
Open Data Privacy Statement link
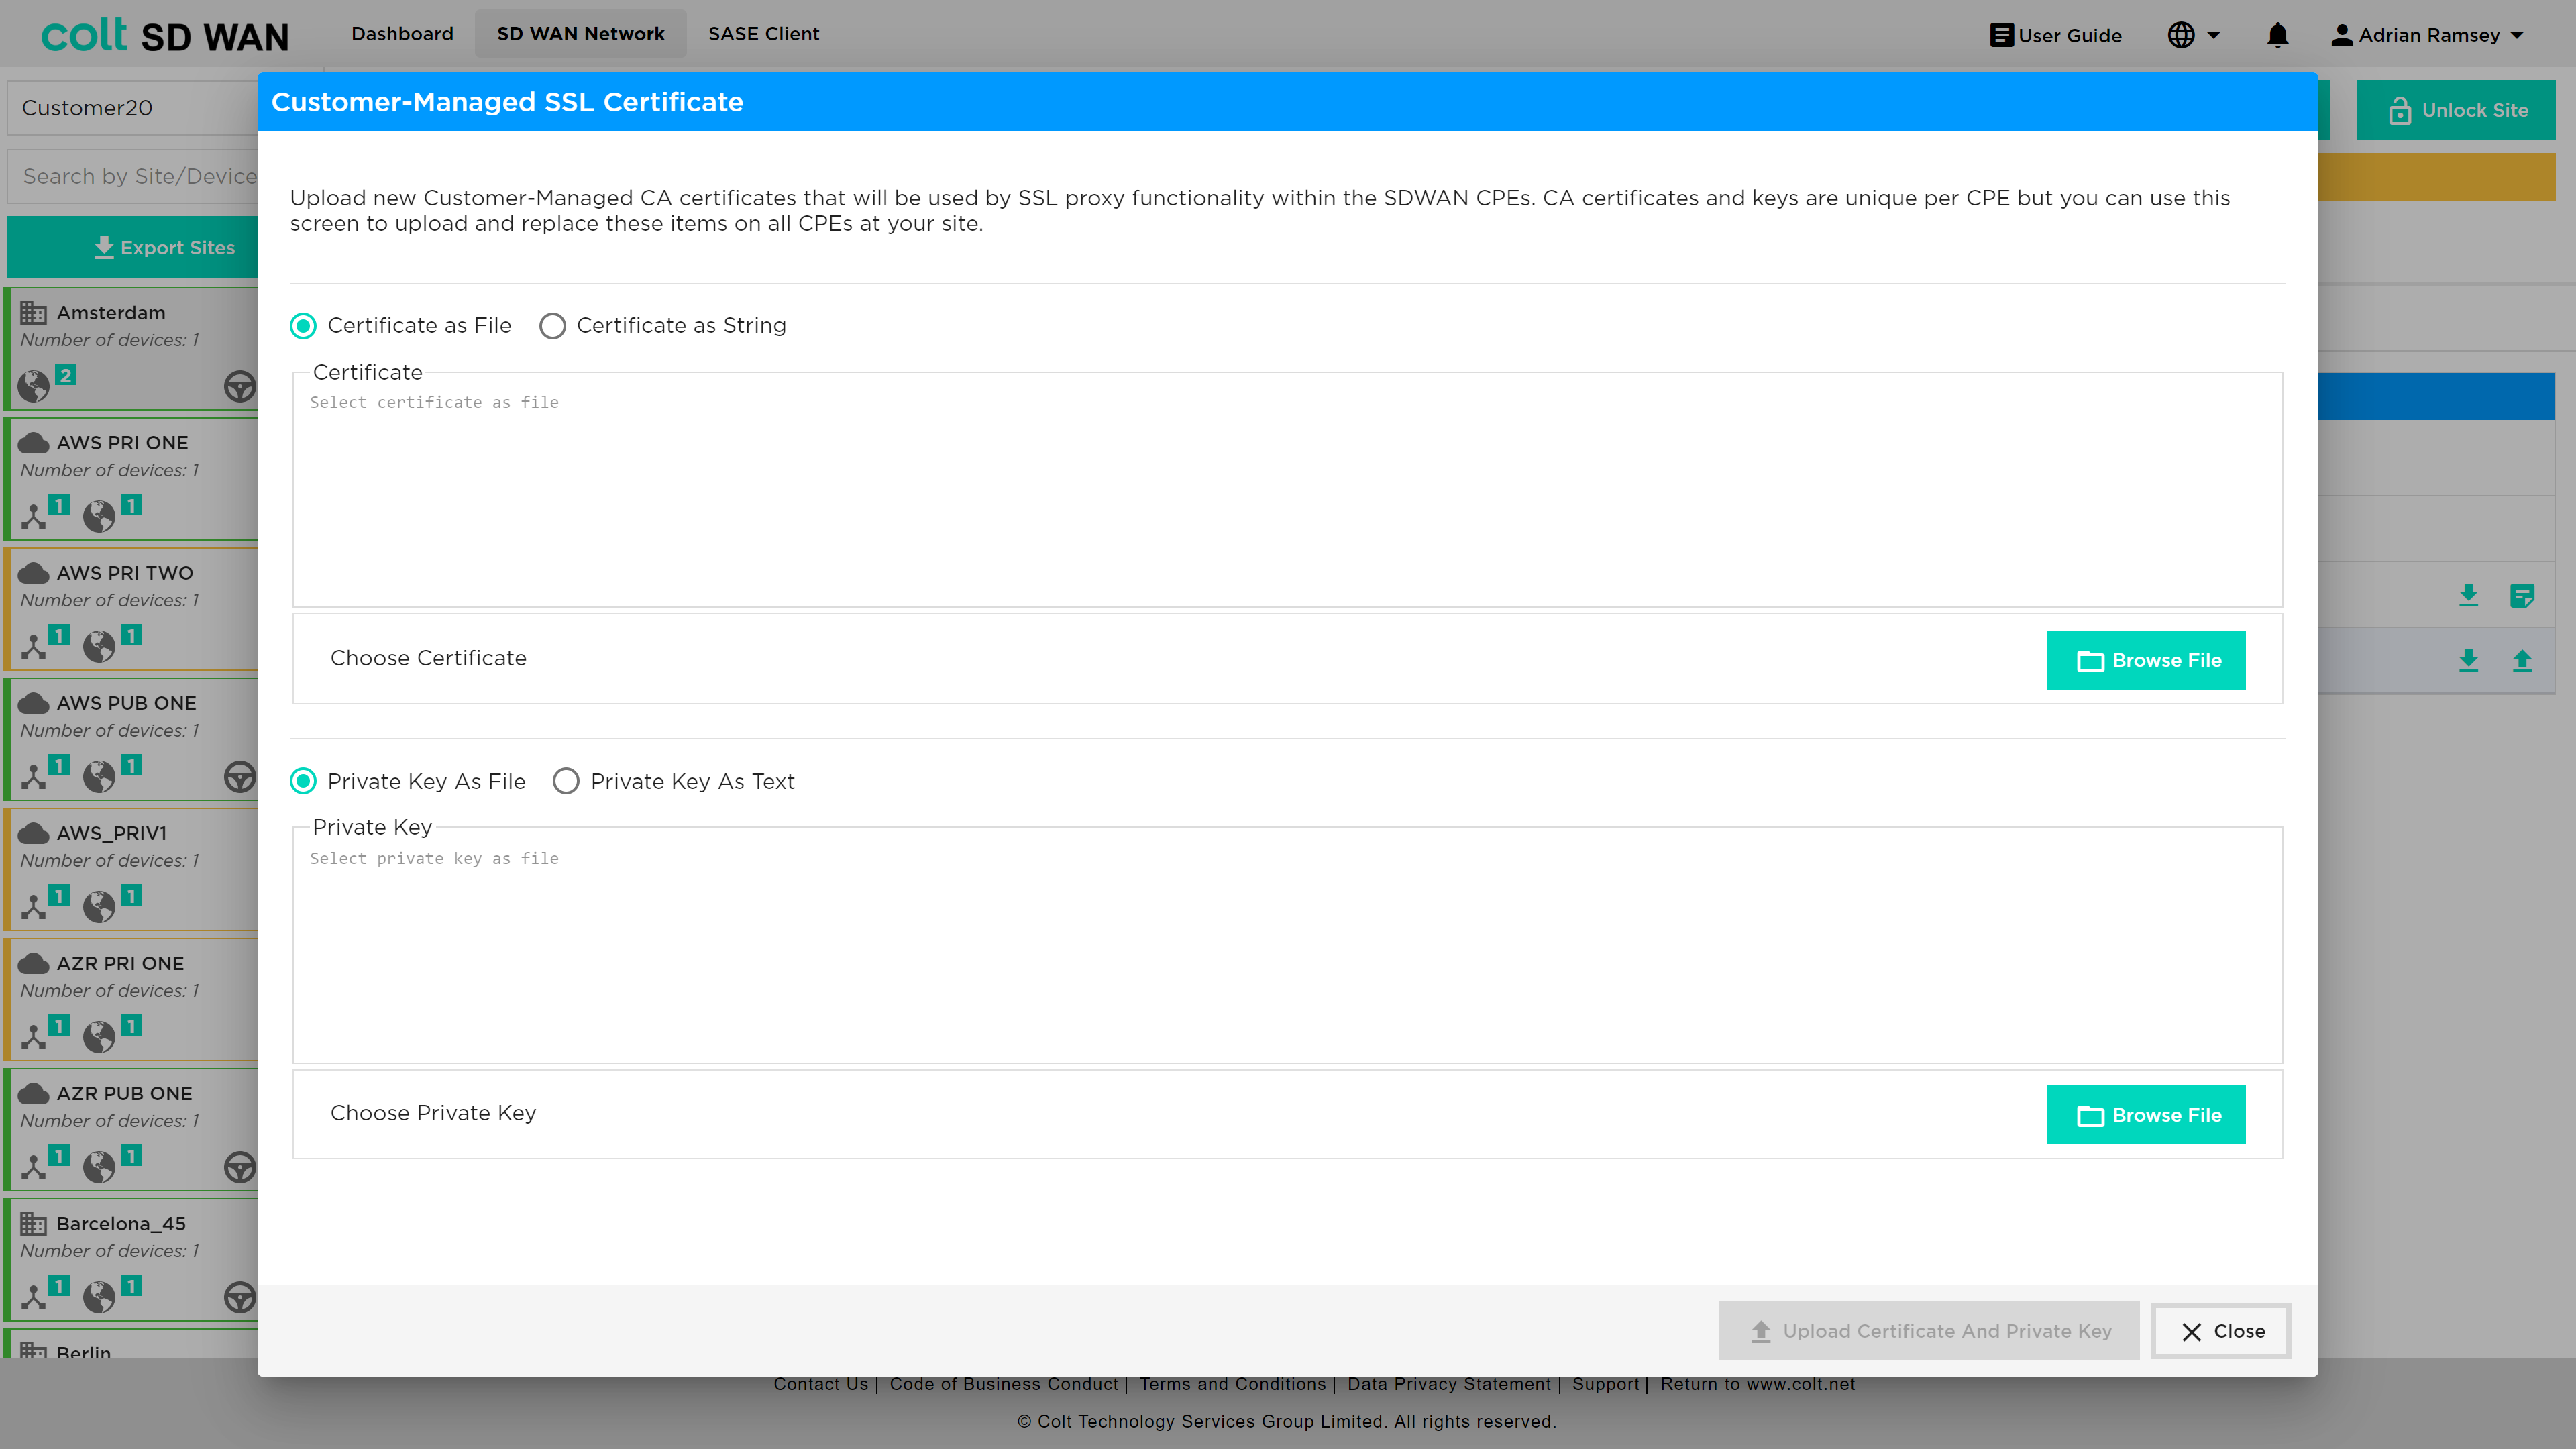pyautogui.click(x=1449, y=1384)
